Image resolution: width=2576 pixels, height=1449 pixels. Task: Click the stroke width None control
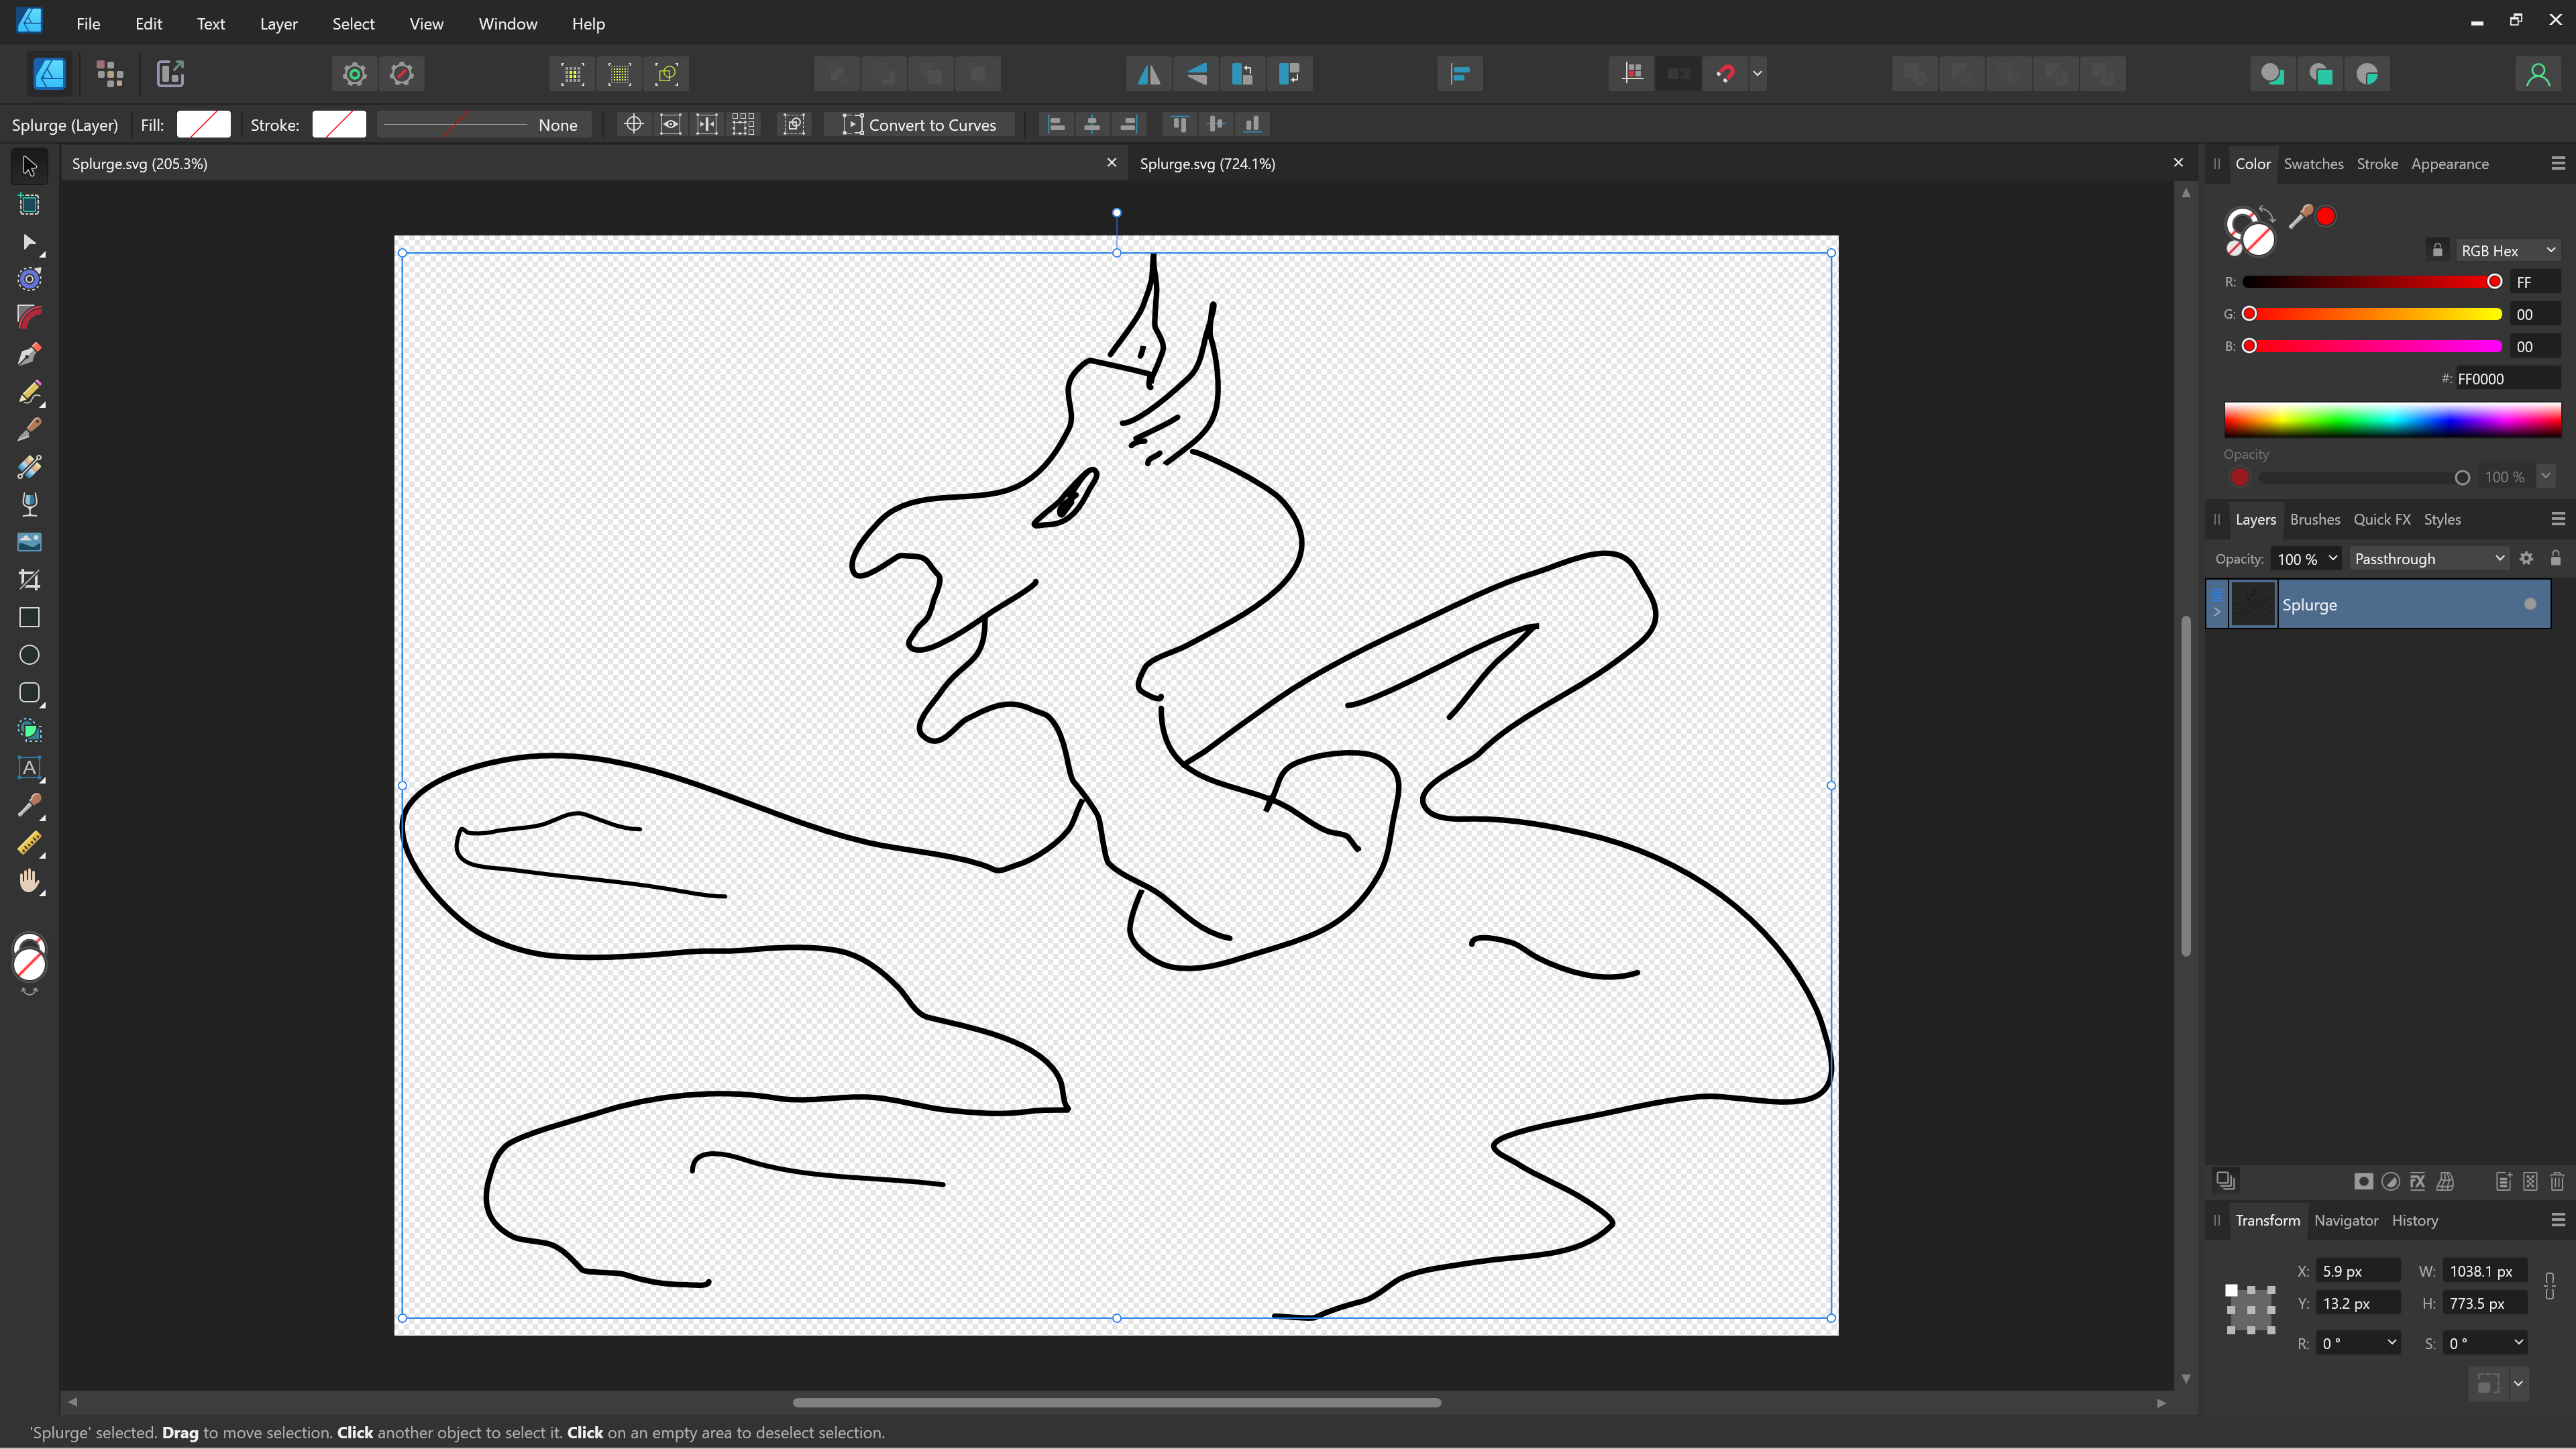click(x=484, y=125)
